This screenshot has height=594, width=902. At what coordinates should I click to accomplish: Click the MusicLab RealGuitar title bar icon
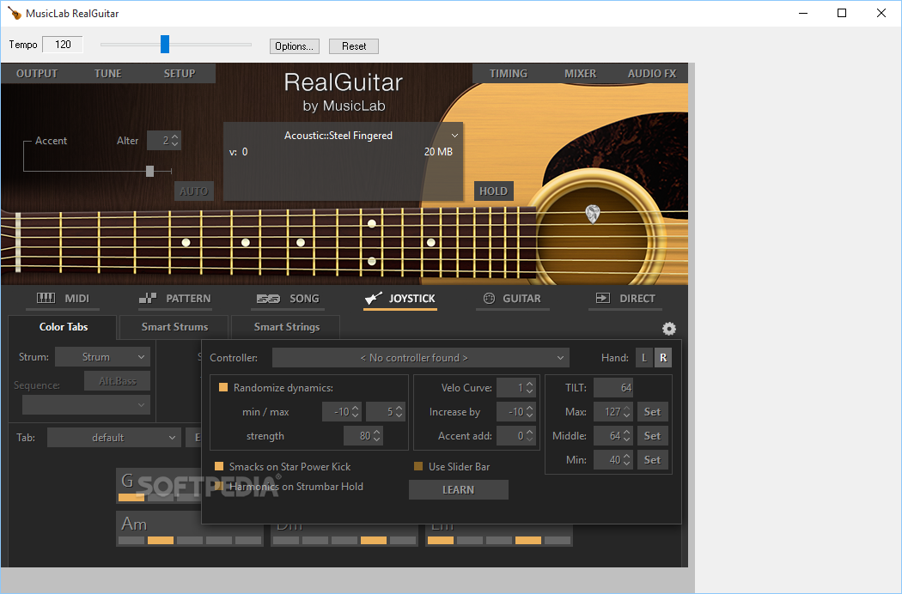point(15,13)
